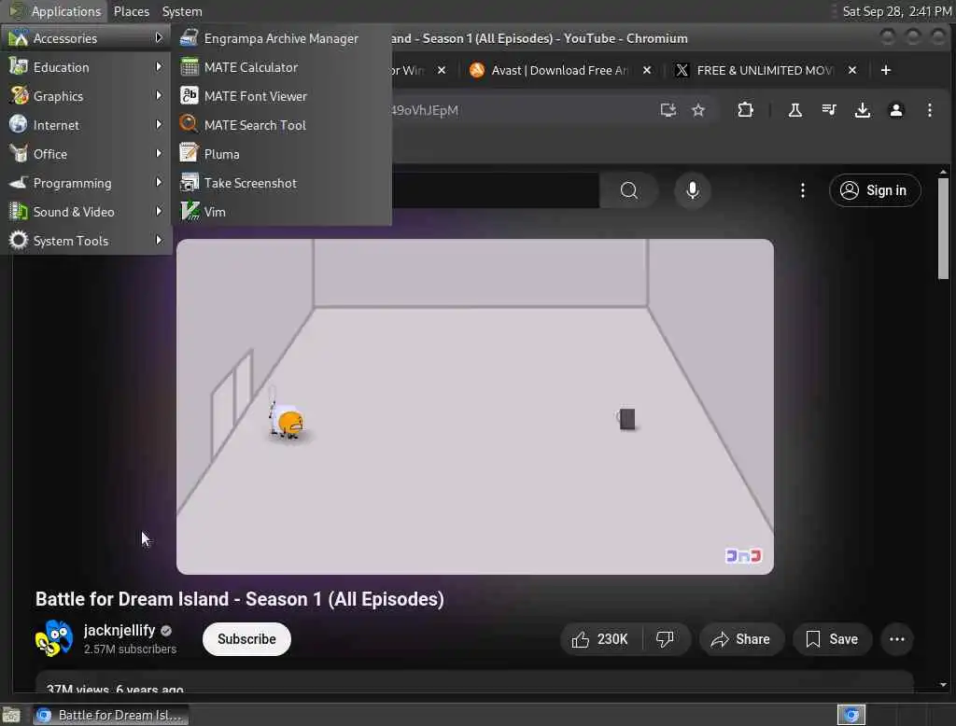This screenshot has width=956, height=726.
Task: Launch Vim from Accessories submenu
Action: [280, 212]
